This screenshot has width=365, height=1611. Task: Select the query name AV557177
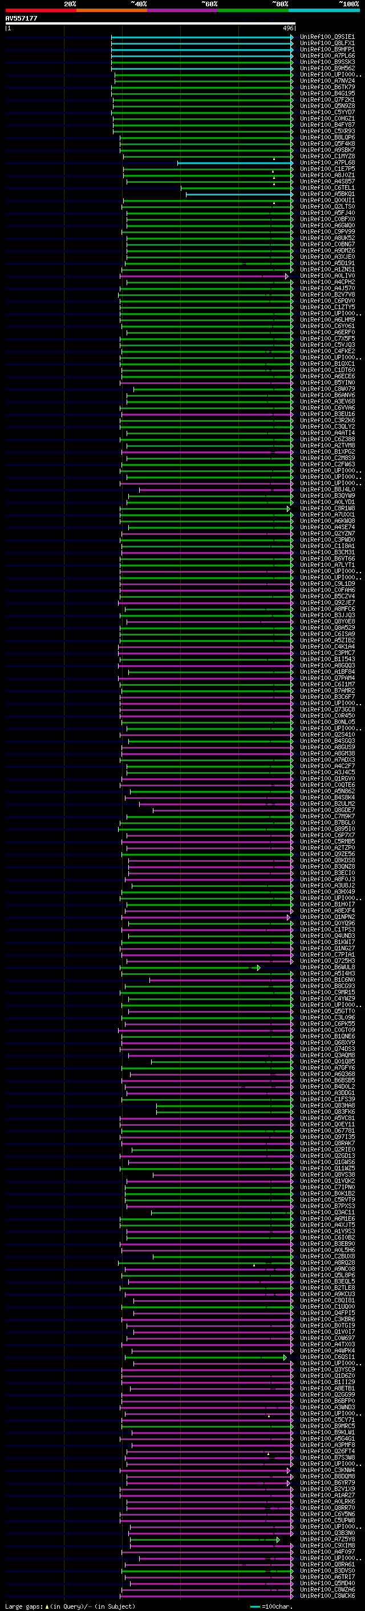pyautogui.click(x=21, y=18)
